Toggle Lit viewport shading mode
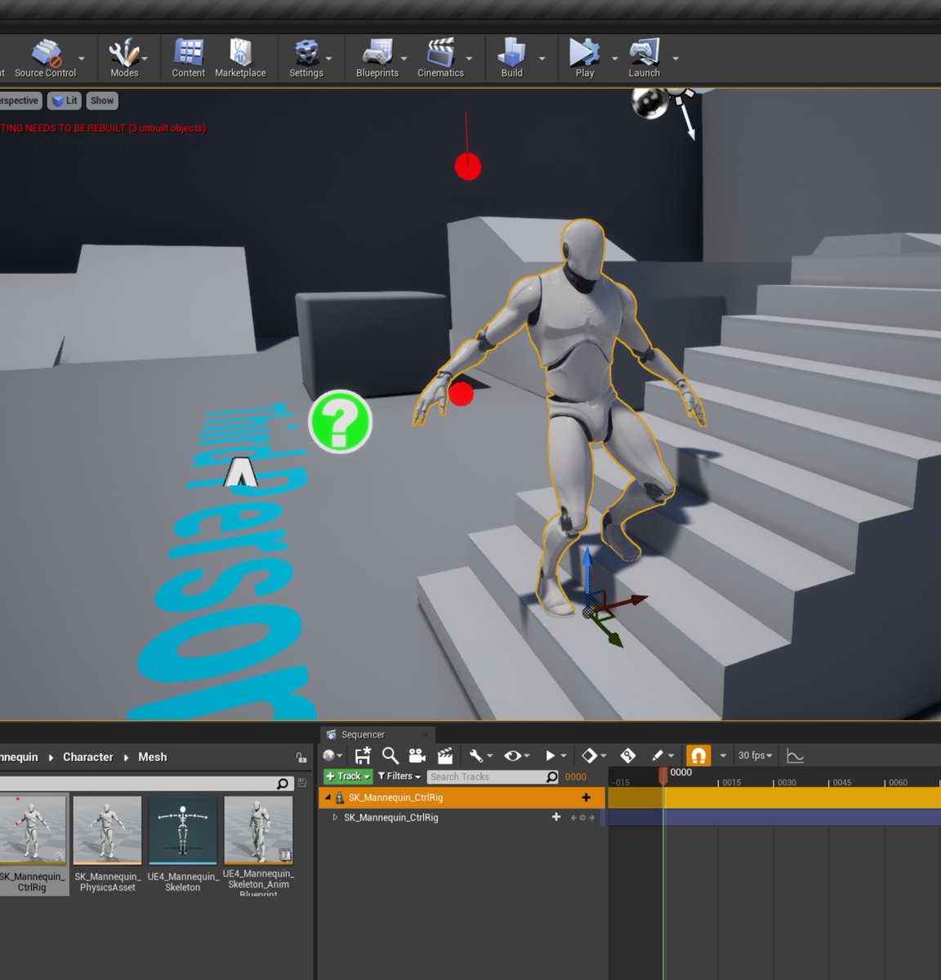The image size is (941, 980). coord(64,100)
